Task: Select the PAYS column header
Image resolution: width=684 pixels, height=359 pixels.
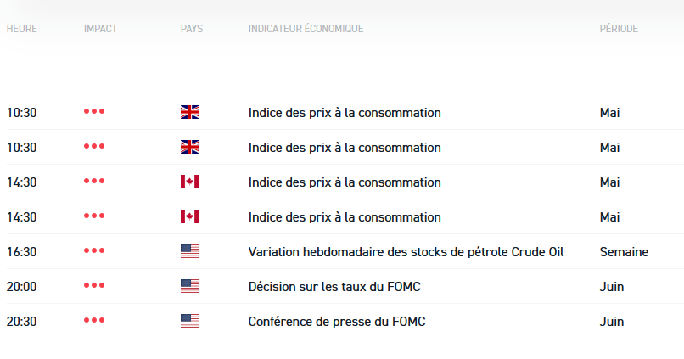Action: click(x=192, y=29)
